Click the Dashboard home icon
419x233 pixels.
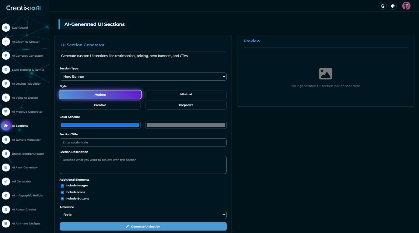[x=6, y=27]
